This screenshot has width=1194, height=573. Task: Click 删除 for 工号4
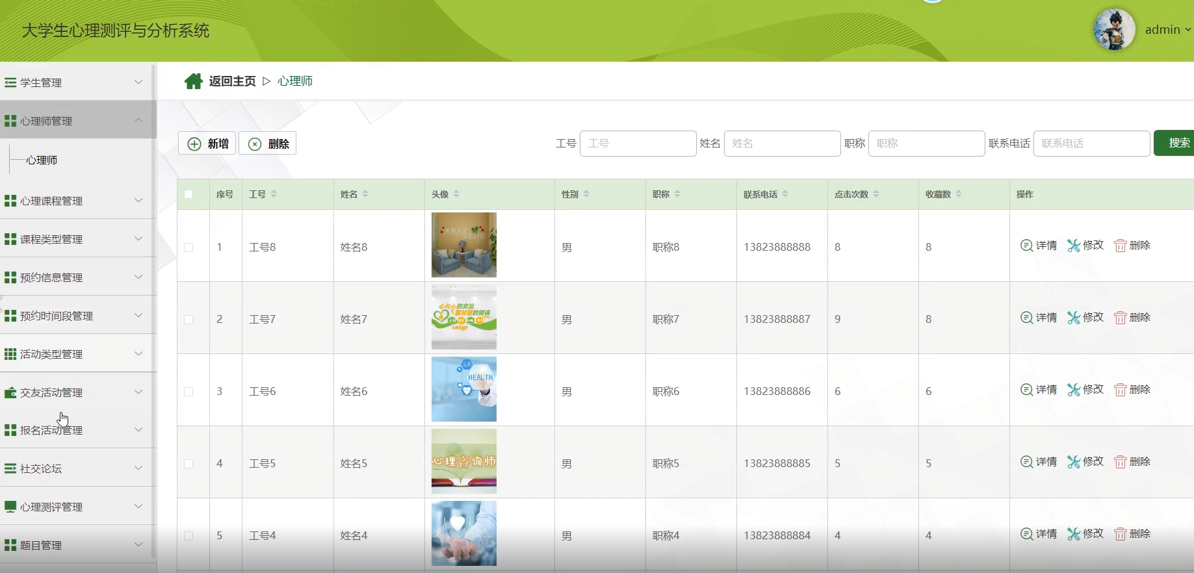tap(1132, 534)
